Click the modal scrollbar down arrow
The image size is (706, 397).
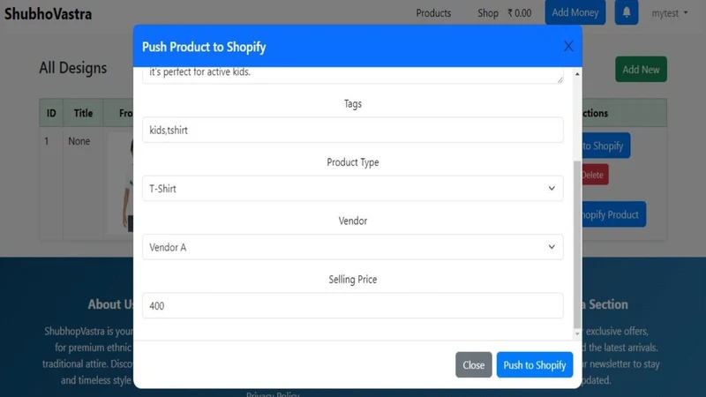(x=577, y=333)
